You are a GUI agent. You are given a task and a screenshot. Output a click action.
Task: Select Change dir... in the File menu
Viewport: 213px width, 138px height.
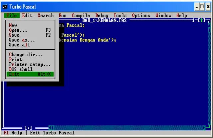coord(30,55)
